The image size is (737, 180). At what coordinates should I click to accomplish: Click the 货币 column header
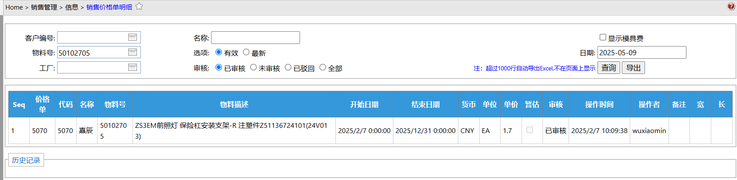click(469, 104)
